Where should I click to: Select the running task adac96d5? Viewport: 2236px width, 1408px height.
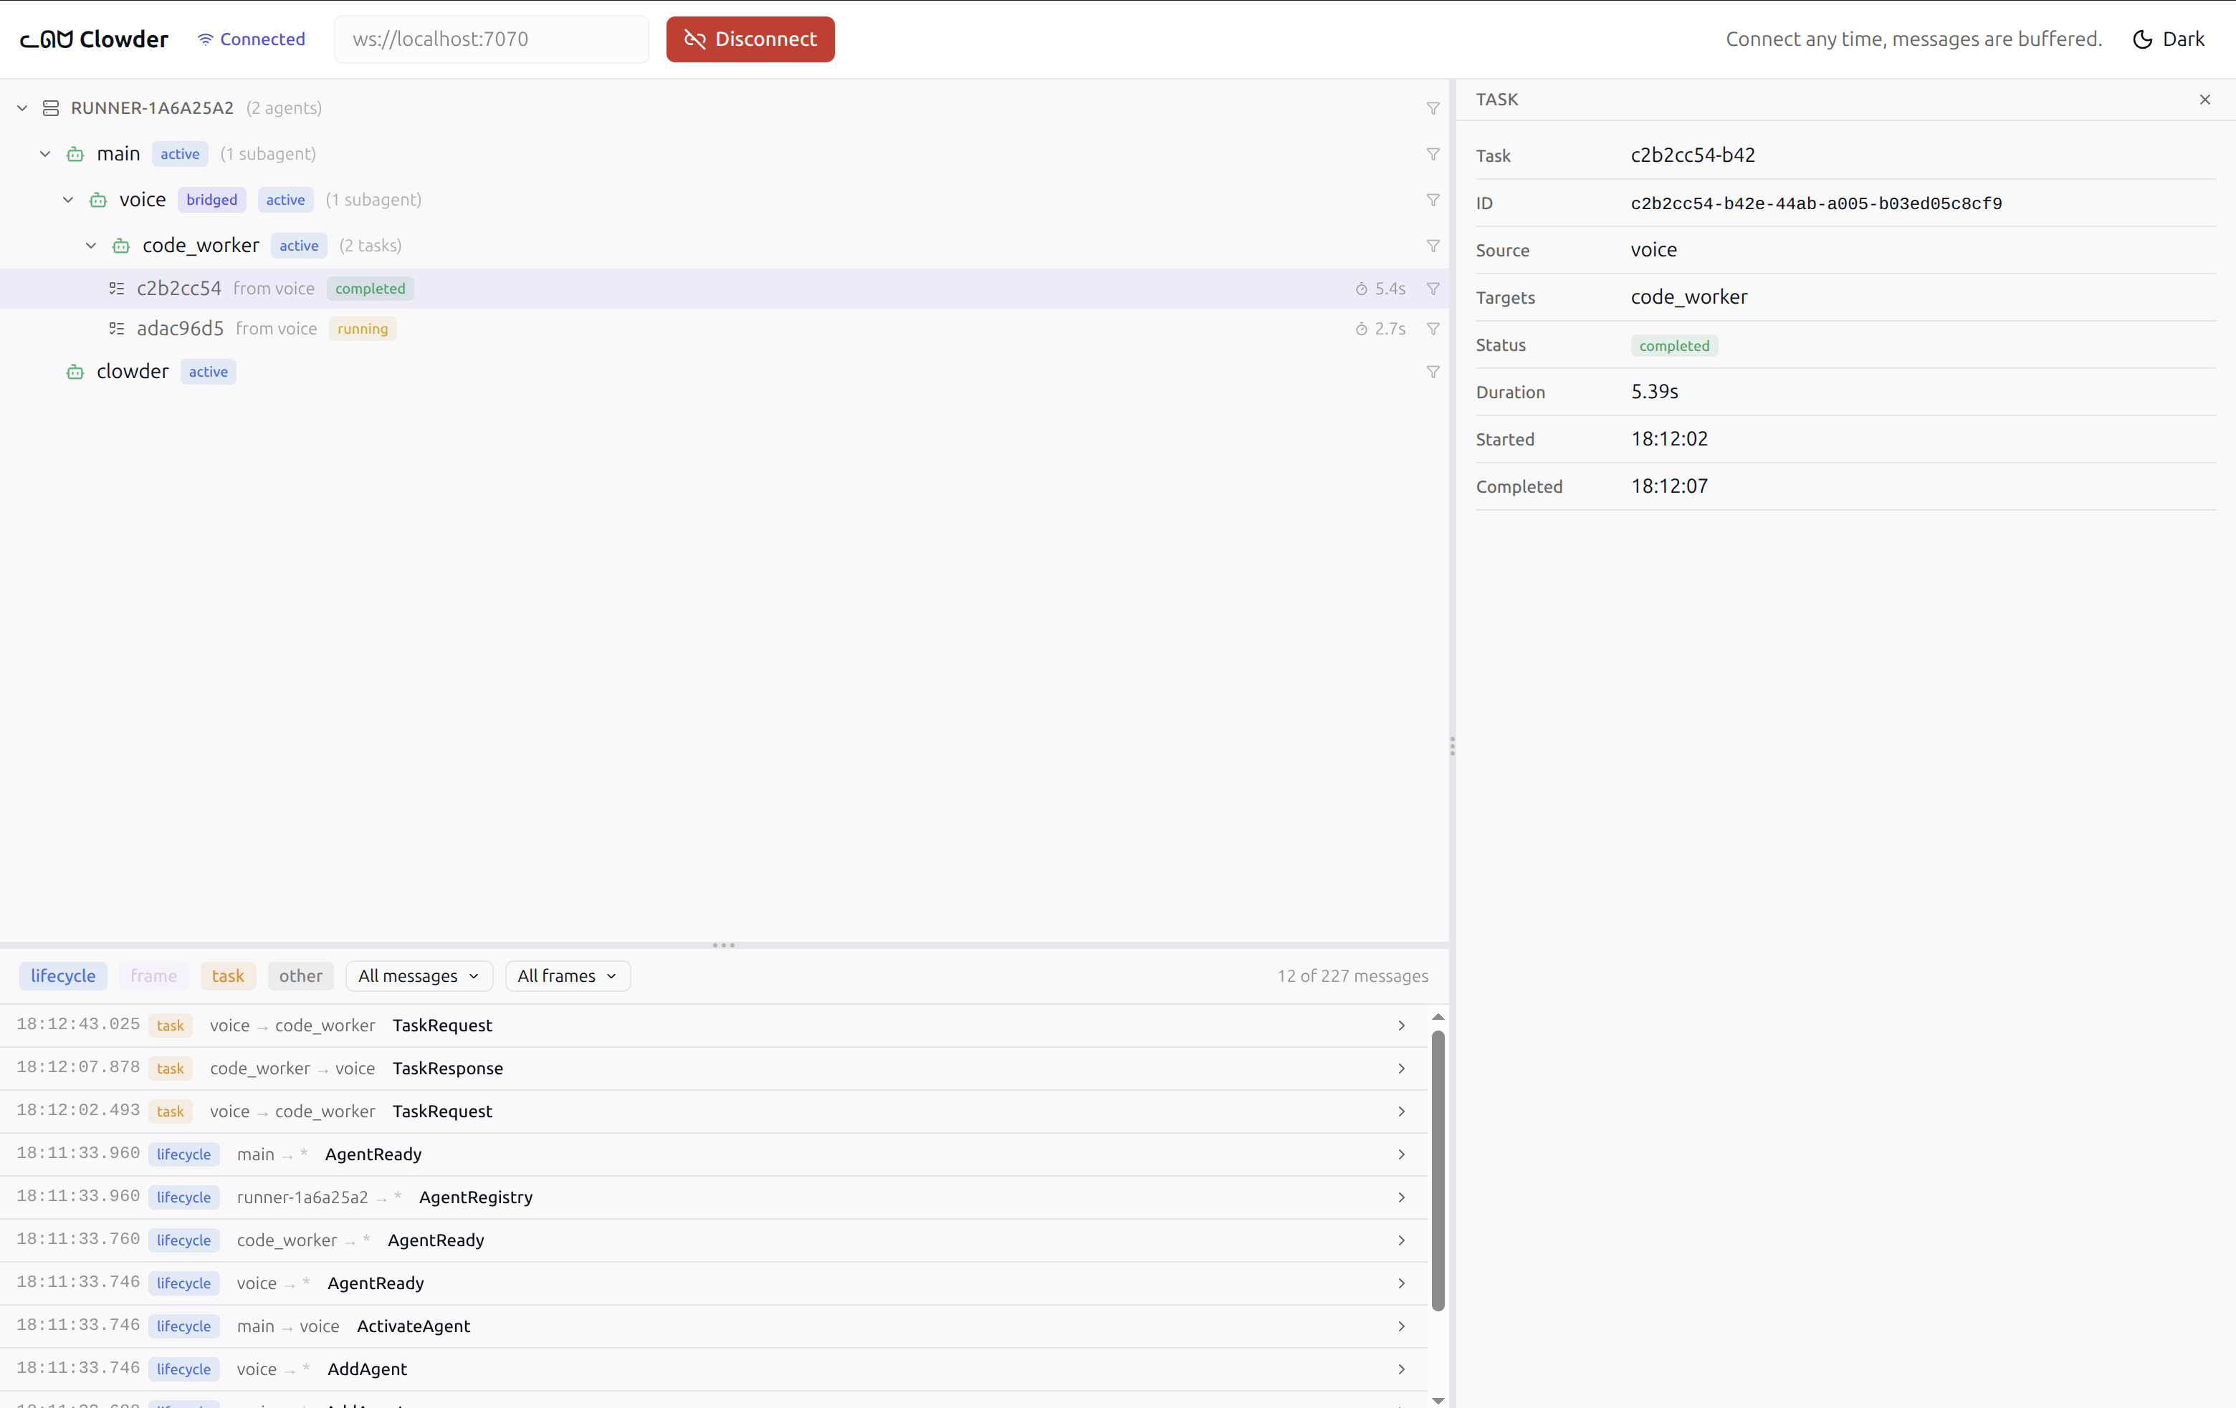(x=181, y=329)
